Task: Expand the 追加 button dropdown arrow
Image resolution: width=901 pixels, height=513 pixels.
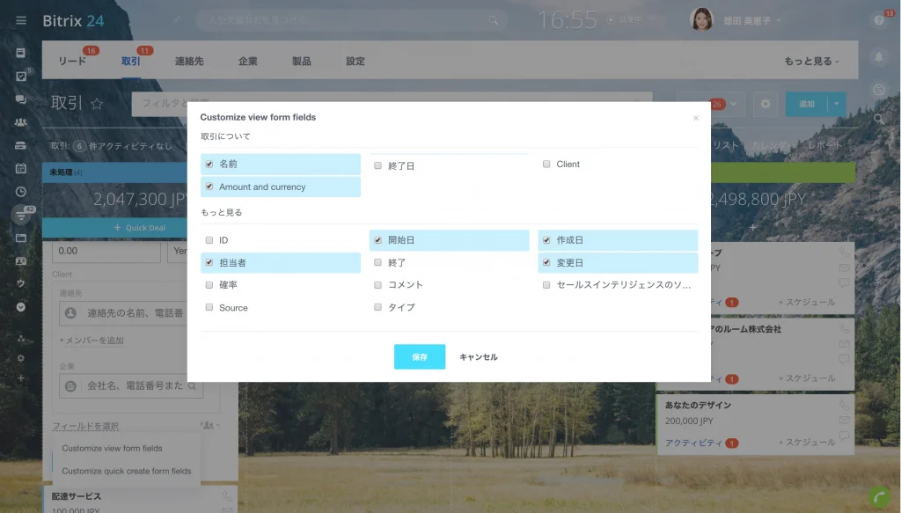Action: click(835, 103)
